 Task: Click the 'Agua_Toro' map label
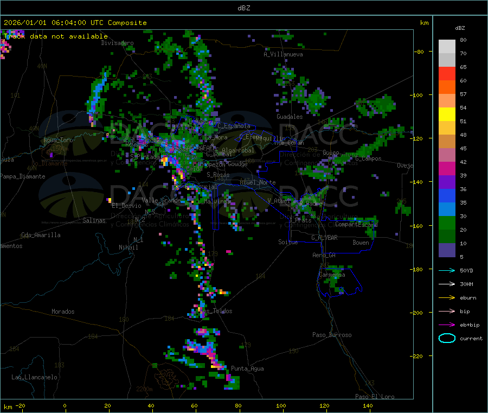(x=58, y=140)
